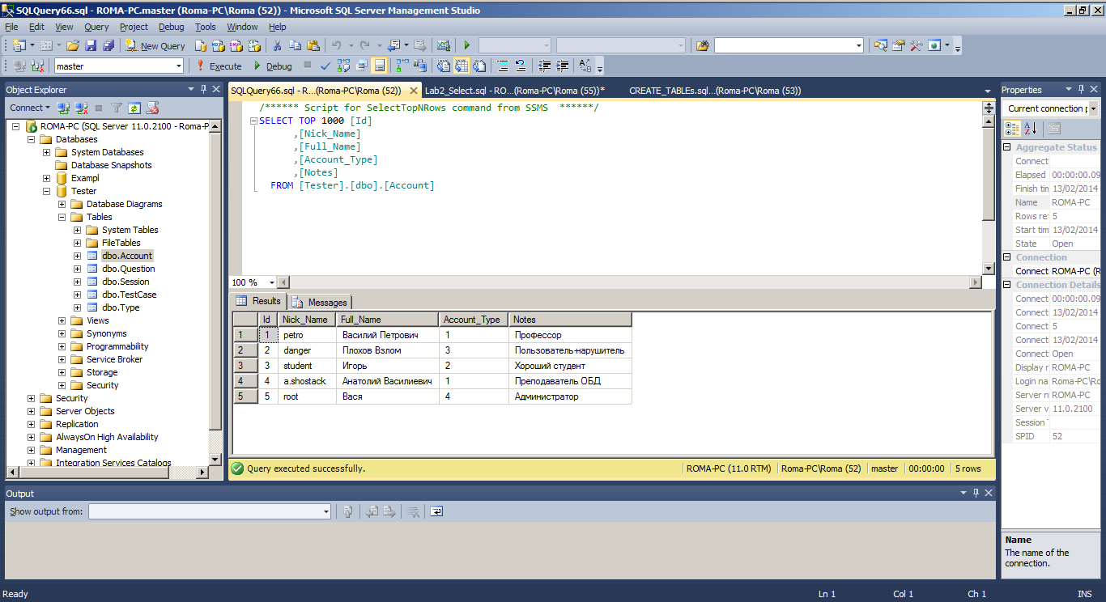Click the Database Engine Query icon
Screen dimensions: 1106x602
coord(200,45)
